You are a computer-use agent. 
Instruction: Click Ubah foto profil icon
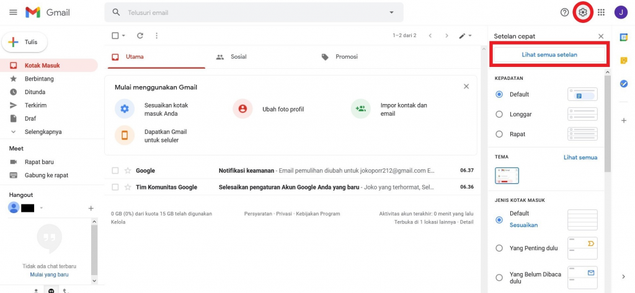[242, 108]
